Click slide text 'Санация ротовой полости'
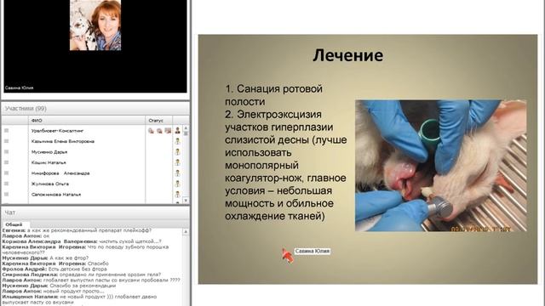 pos(274,95)
